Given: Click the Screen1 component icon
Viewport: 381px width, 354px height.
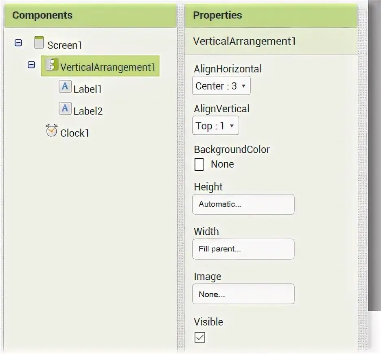Looking at the screenshot, I should click(39, 42).
